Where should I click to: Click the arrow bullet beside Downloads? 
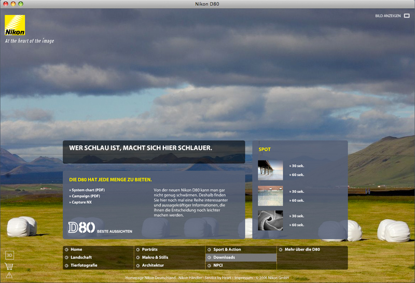coord(209,258)
